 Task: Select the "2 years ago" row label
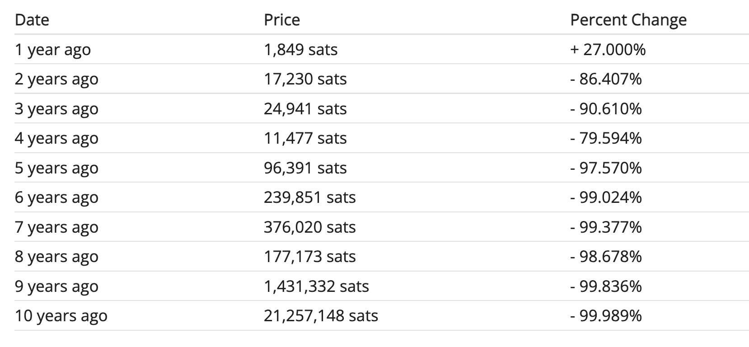click(56, 79)
